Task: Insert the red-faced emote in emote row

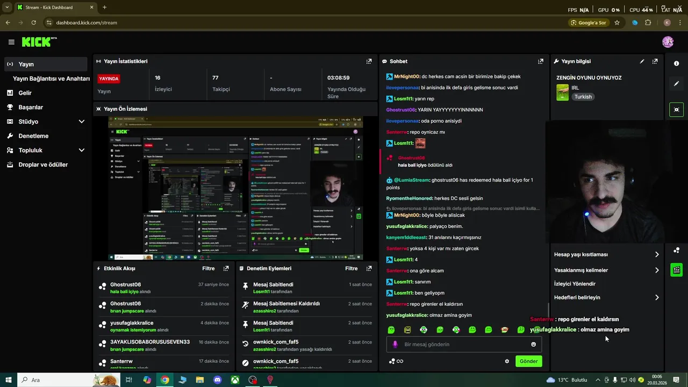Action: click(504, 329)
